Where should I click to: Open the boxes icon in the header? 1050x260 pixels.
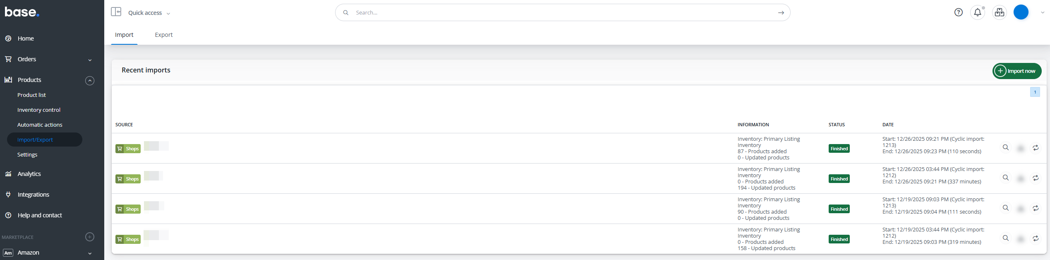click(999, 12)
